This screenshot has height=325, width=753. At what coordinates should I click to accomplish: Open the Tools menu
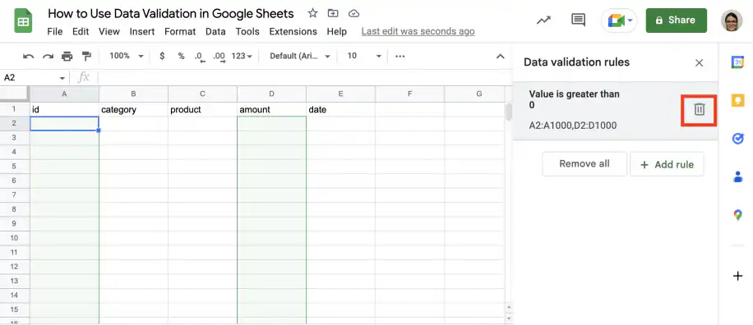pyautogui.click(x=247, y=32)
